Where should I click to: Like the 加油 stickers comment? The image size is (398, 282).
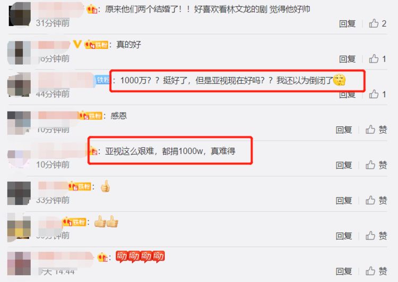click(x=376, y=271)
